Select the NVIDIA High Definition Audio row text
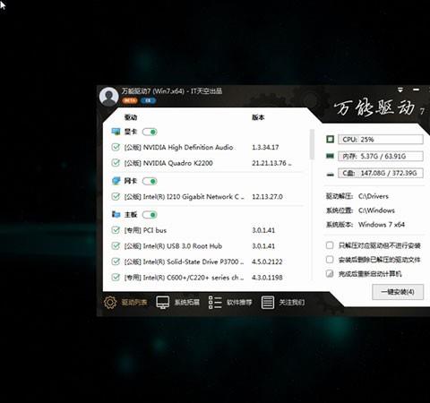This screenshot has height=403, width=430. click(178, 147)
